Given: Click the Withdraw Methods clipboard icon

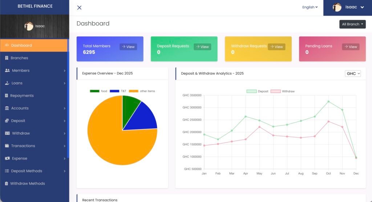Looking at the screenshot, I should (7, 184).
